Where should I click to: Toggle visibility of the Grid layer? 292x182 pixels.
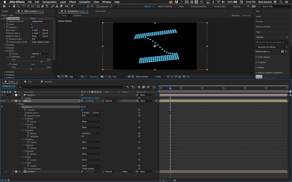click(x=2, y=101)
